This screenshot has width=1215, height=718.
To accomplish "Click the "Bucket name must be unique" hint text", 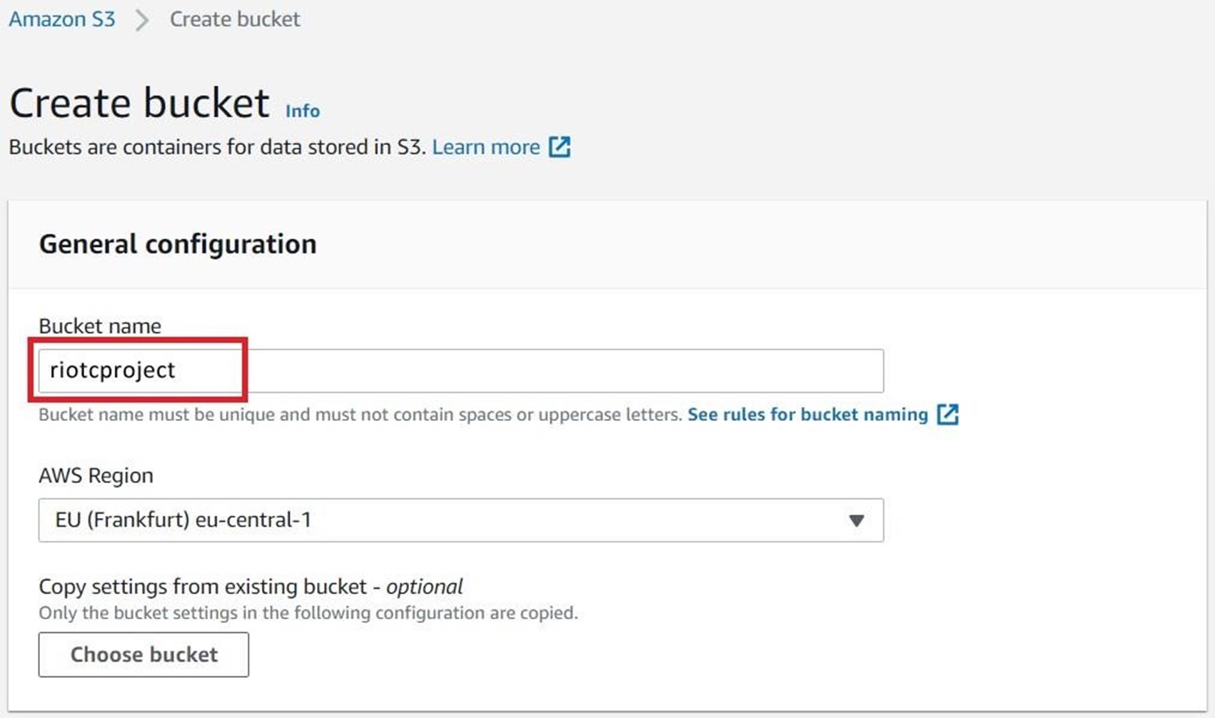I will pos(361,415).
